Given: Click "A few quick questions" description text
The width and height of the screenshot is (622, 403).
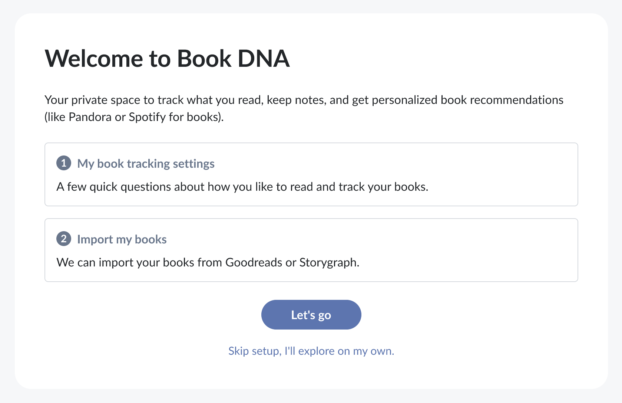Looking at the screenshot, I should (x=242, y=187).
